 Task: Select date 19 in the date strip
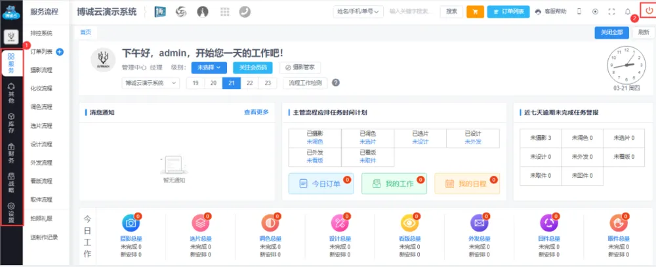(195, 83)
